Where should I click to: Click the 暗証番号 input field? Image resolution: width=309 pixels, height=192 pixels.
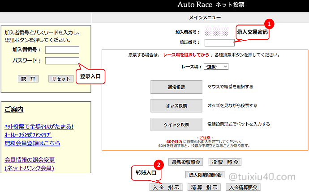pos(219,43)
